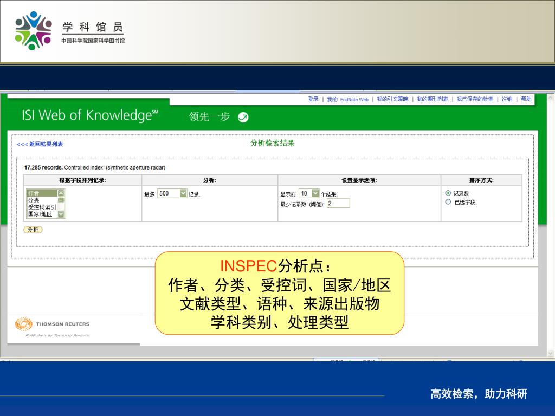Click page scrollbar up arrow
The image size is (555, 416).
pos(551,97)
